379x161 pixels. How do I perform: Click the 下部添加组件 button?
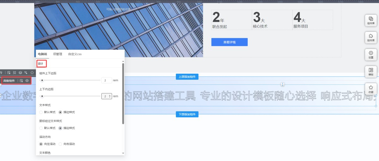tap(187, 114)
